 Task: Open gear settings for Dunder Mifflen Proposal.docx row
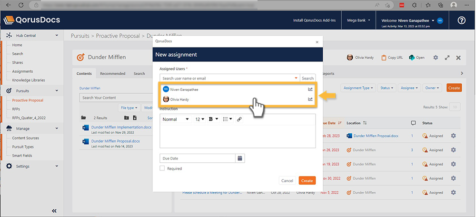pos(453,136)
